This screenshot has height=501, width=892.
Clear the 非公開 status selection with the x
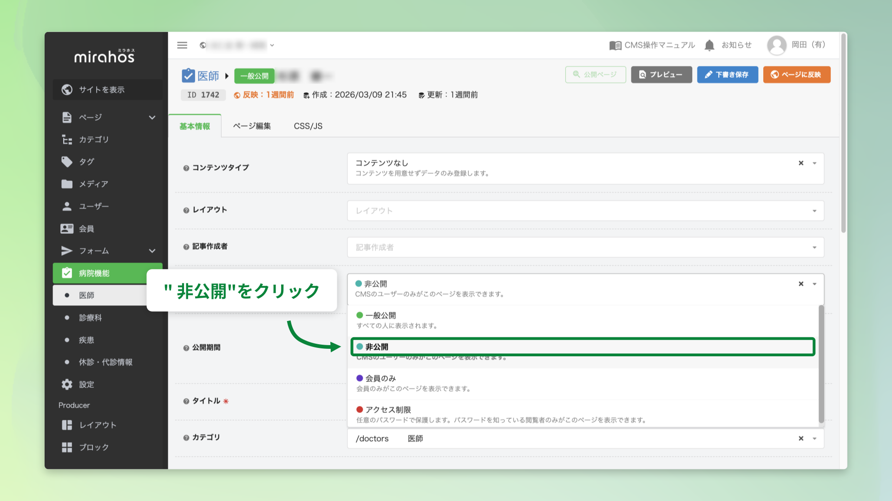click(801, 283)
